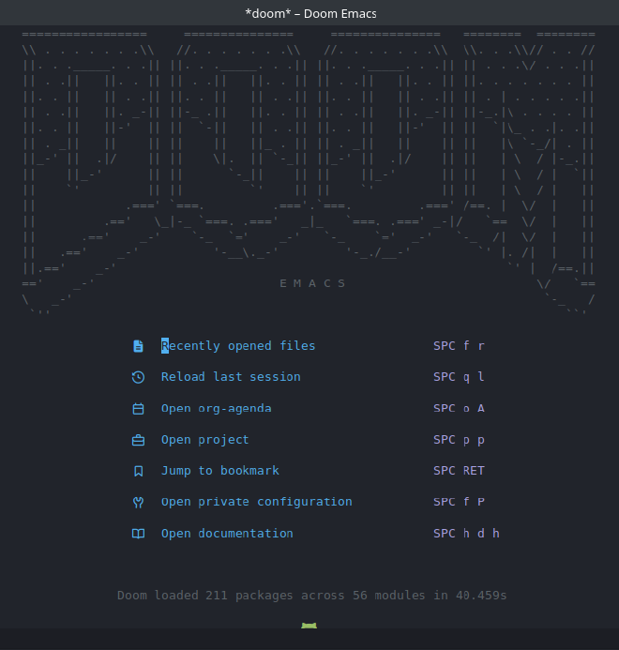Click the Doom loaded packages status line
This screenshot has width=619, height=650.
point(312,596)
